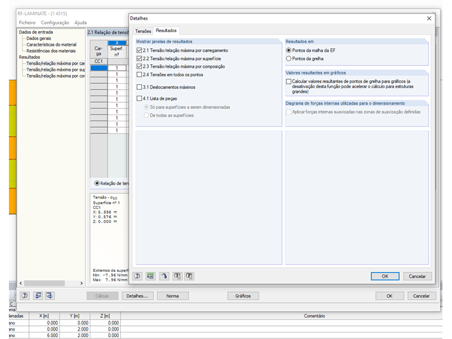Select Pontos da grelha option
The image size is (452, 339).
(x=288, y=58)
